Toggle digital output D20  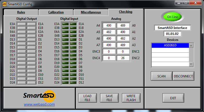[x=22, y=67]
